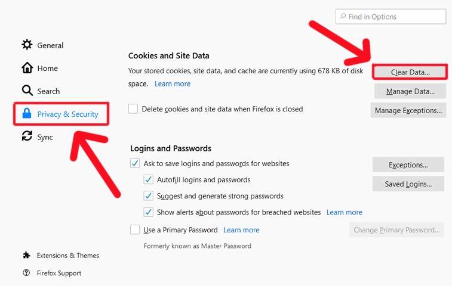Click the magnifier icon in Find in Options

coord(342,17)
